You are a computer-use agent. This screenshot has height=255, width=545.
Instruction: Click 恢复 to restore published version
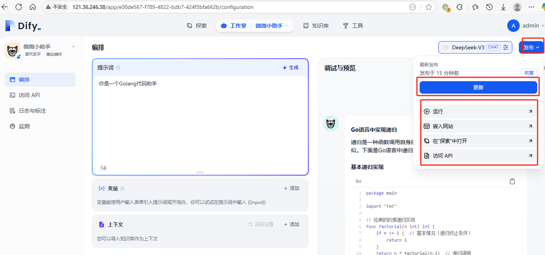pos(529,73)
